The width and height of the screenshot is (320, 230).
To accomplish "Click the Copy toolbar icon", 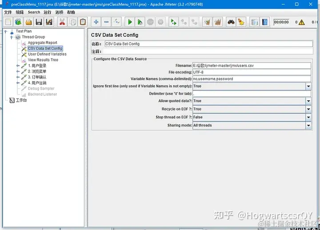I will click(72, 22).
